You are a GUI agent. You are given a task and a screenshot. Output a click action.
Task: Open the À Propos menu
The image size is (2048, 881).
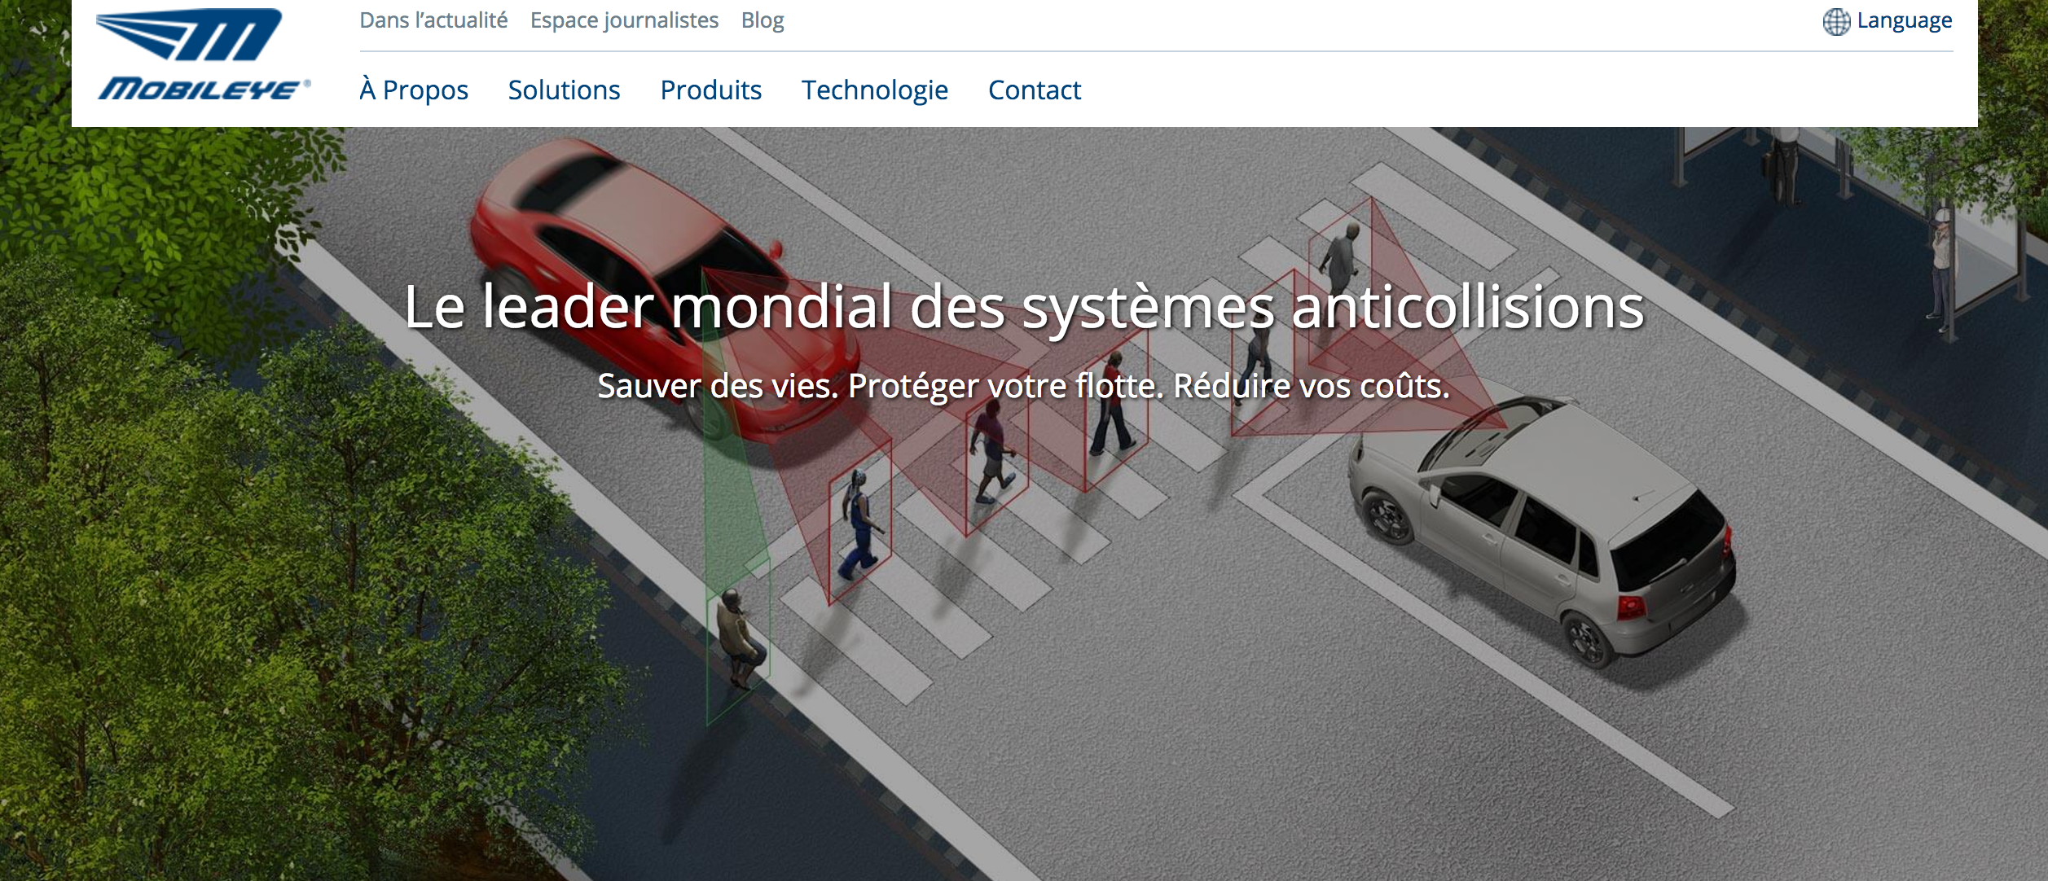click(414, 90)
